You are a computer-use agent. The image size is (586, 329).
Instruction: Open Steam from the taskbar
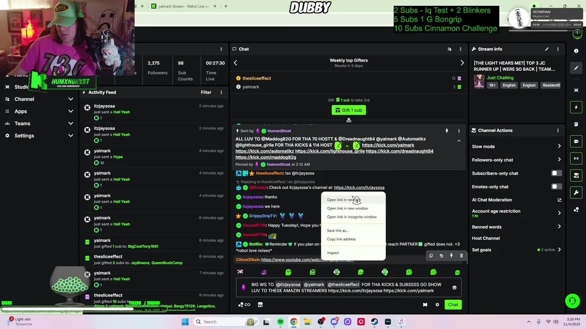(x=374, y=322)
